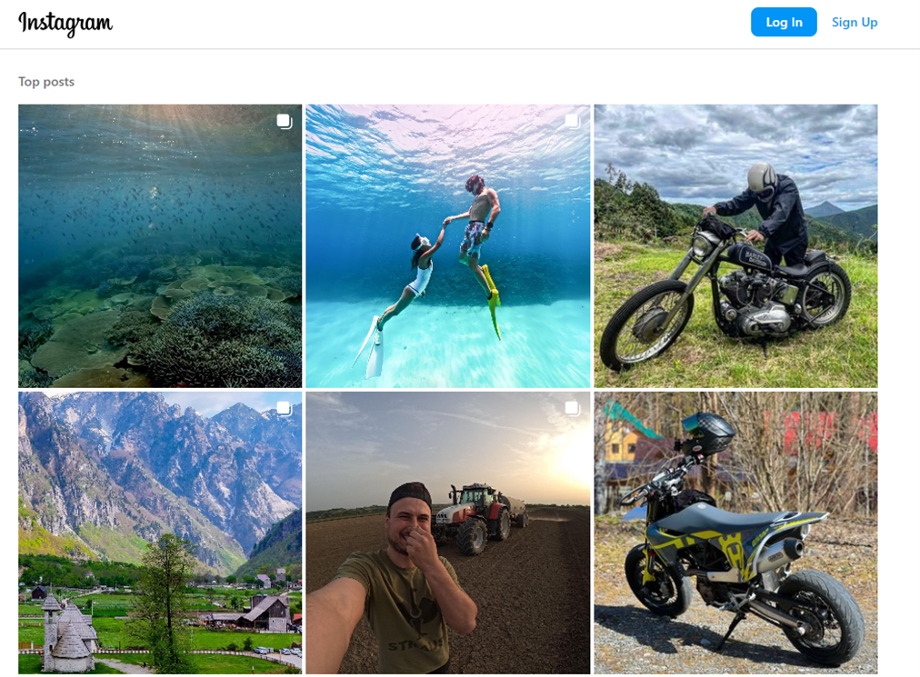
Task: Click the diver's yellow swim fins
Action: click(494, 300)
